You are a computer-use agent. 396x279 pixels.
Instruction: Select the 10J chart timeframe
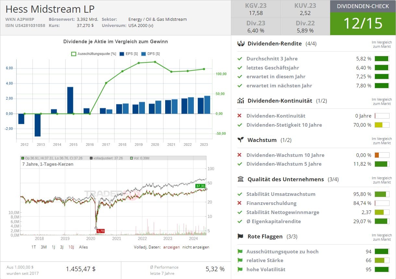coord(71,247)
